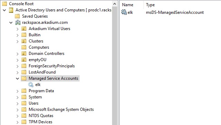Image resolution: width=221 pixels, height=125 pixels.
Task: Click the rackspace.arkadium.com domain icon
Action: point(18,22)
